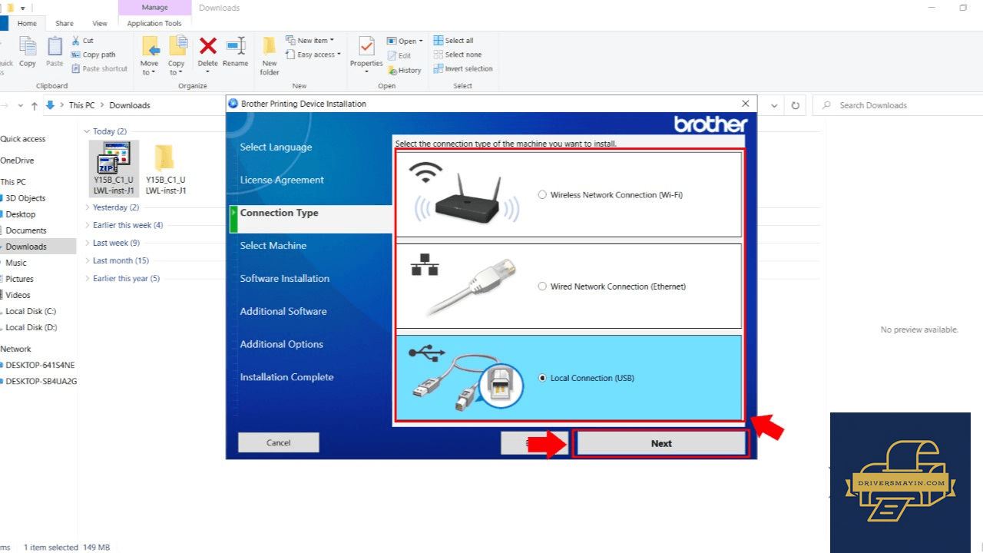Click This PC in the address bar
Viewport: 983px width, 553px height.
click(x=81, y=105)
